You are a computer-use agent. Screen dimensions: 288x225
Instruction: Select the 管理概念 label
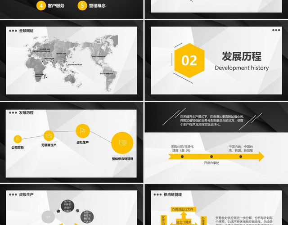tap(97, 6)
